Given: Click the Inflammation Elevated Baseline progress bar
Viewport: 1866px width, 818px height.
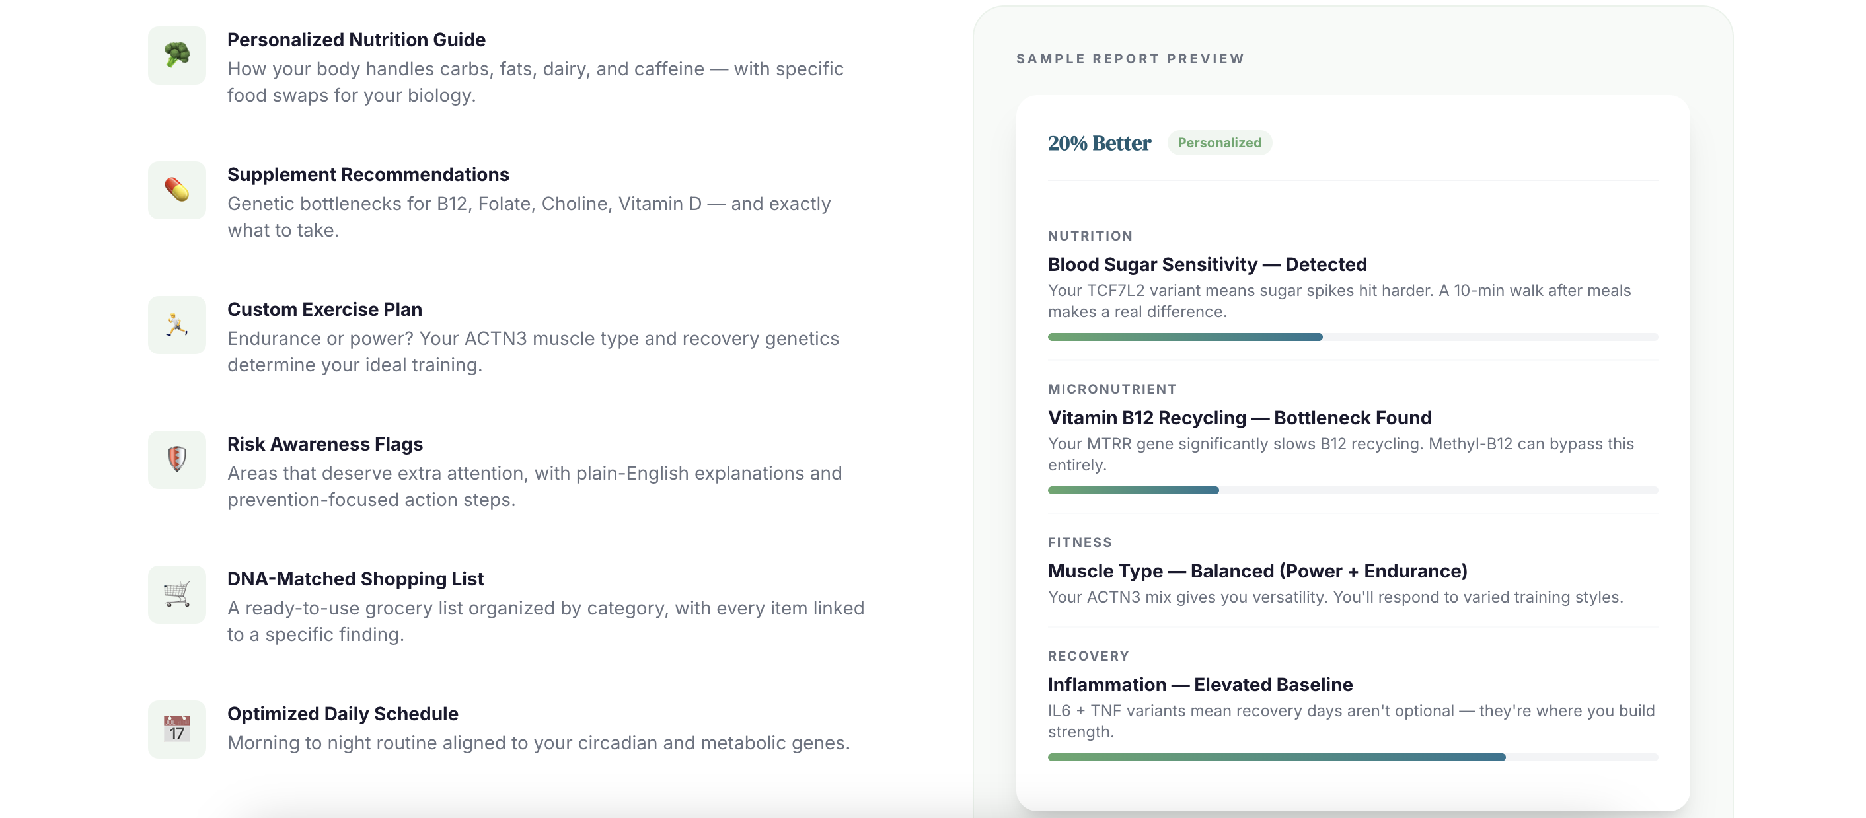Looking at the screenshot, I should pos(1353,757).
